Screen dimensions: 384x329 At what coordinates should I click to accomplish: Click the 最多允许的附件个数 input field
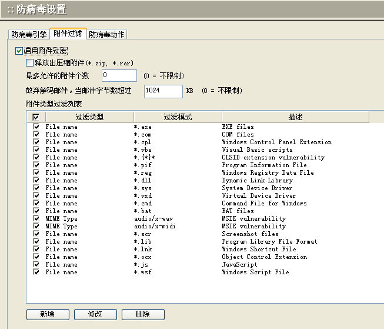[119, 75]
